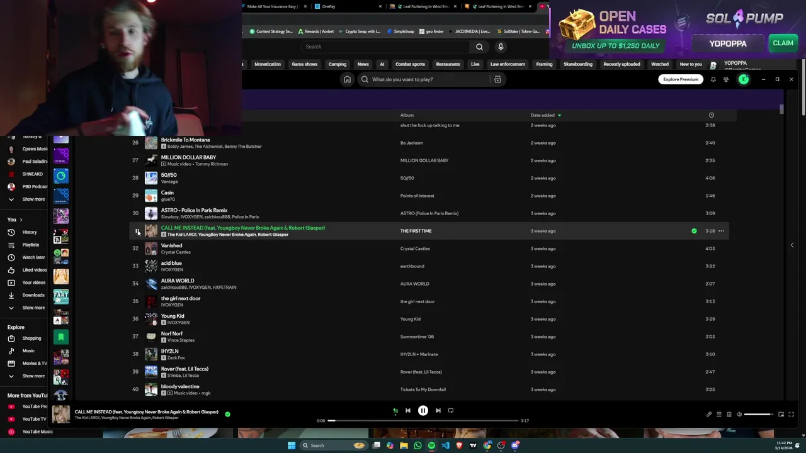Viewport: 806px width, 453px height.
Task: Open the play queue icon
Action: (719, 414)
